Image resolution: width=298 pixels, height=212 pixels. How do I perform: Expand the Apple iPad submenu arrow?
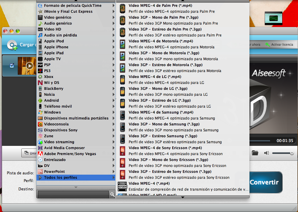click(x=113, y=53)
